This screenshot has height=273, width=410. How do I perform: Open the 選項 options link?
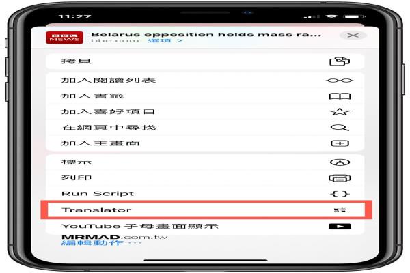[165, 41]
